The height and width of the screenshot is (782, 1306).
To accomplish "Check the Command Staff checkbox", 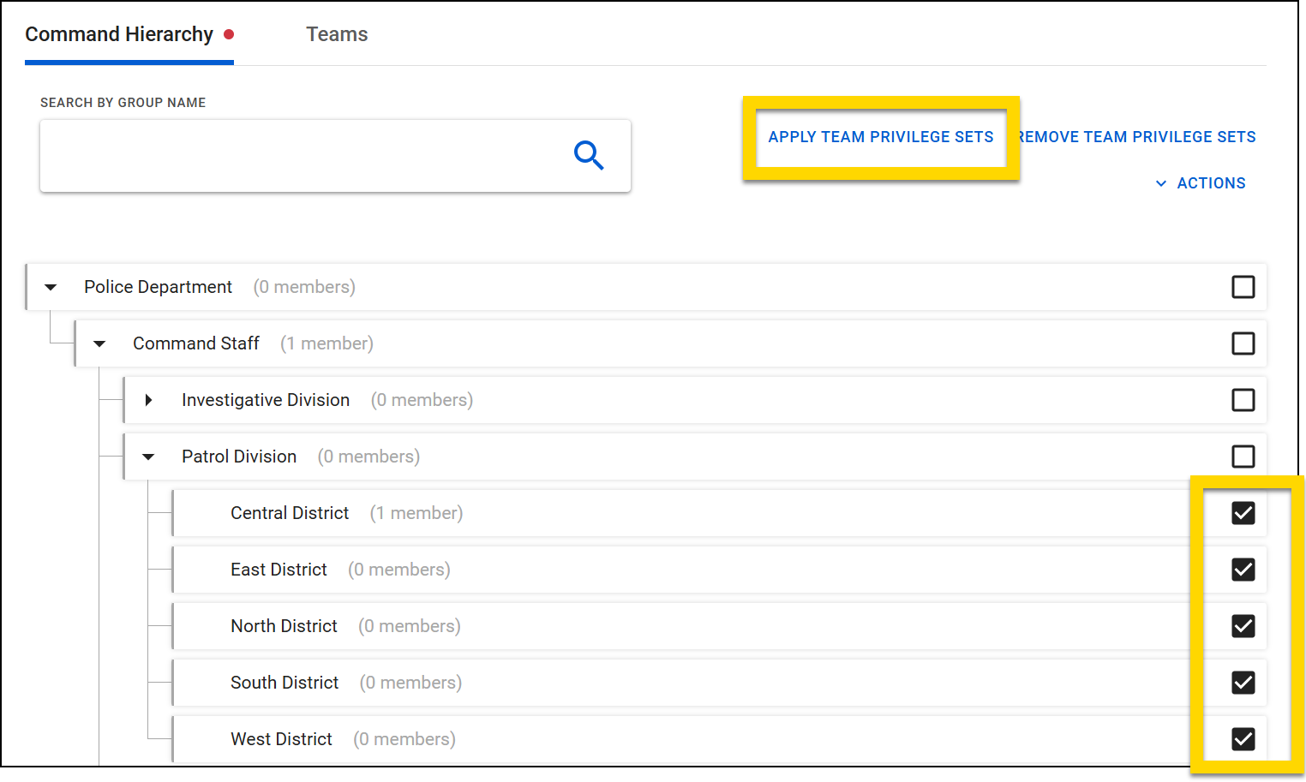I will click(x=1243, y=343).
